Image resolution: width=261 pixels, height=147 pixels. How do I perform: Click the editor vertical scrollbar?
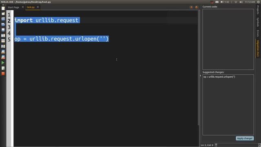[x=199, y=68]
